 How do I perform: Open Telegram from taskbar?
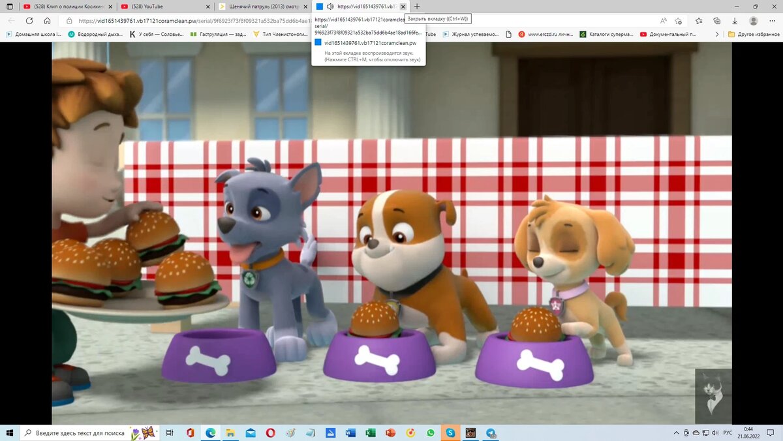[x=491, y=433]
